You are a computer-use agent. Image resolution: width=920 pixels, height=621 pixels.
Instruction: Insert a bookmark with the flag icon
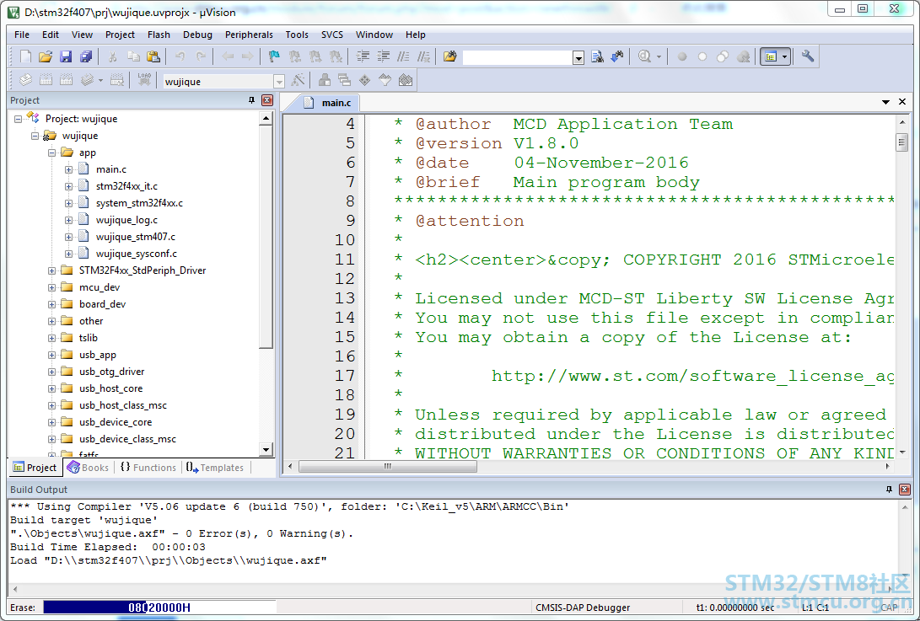pos(274,57)
